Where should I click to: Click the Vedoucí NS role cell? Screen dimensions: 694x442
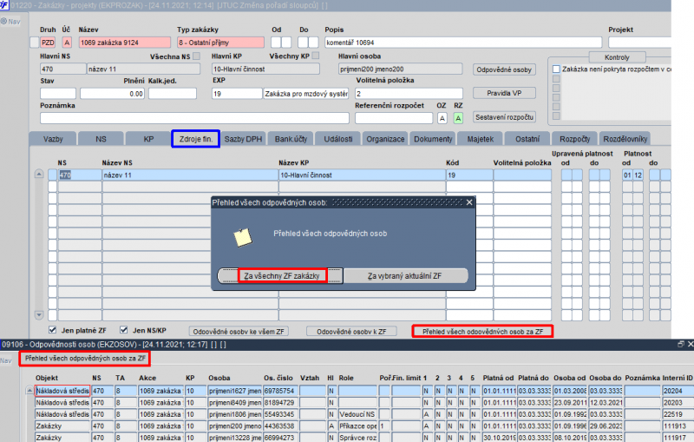tap(357, 414)
